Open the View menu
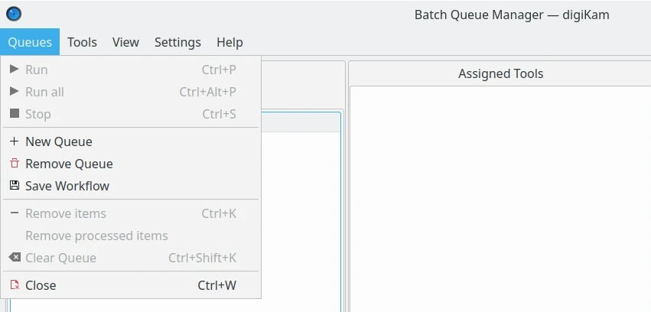The image size is (651, 312). coord(125,42)
